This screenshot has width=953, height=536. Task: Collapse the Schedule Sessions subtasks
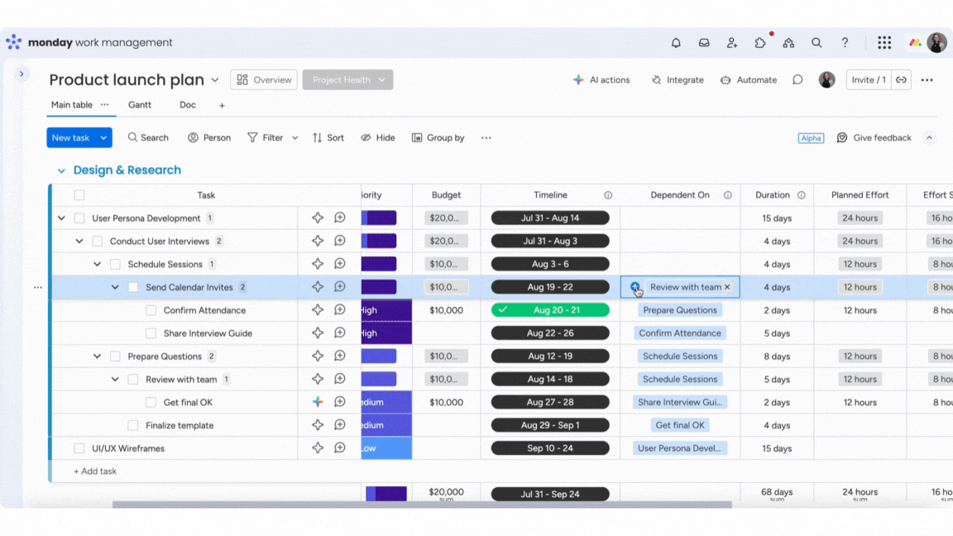pyautogui.click(x=98, y=263)
